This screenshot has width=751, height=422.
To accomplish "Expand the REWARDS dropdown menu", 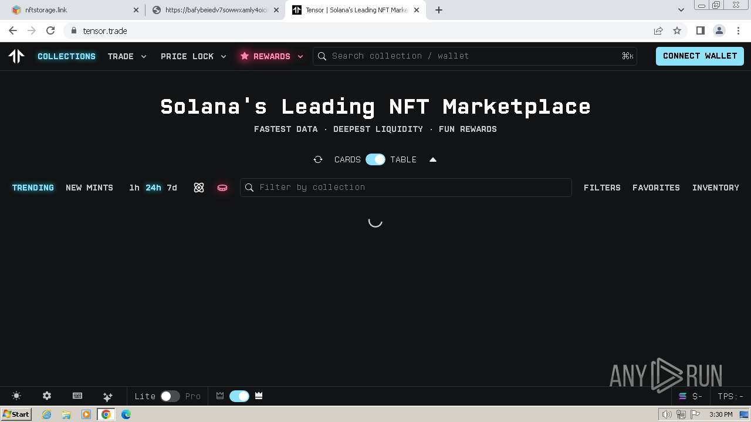I will tap(271, 56).
